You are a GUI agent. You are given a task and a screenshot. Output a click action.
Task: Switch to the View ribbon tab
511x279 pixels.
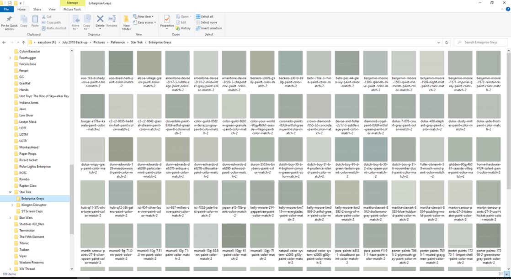52,10
